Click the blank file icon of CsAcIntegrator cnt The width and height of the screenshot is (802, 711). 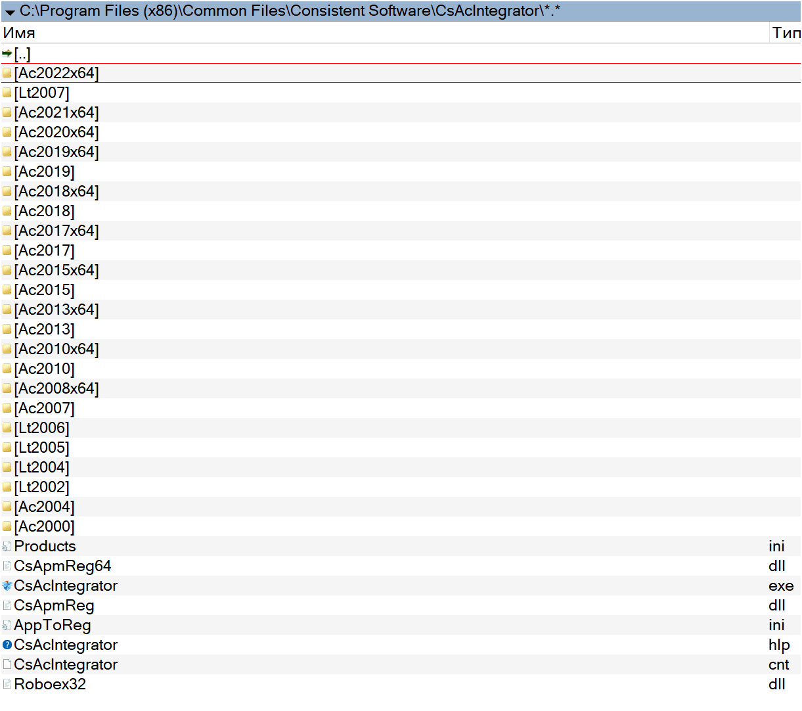(7, 664)
